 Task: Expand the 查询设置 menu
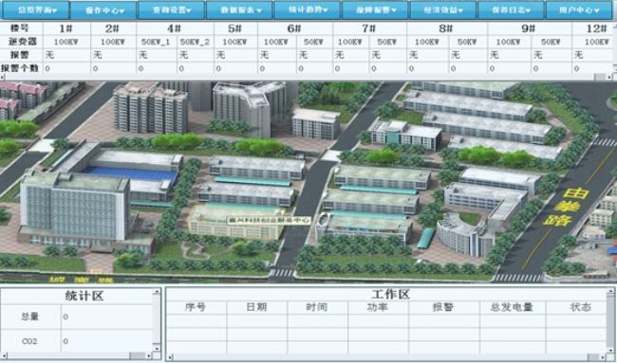point(172,10)
